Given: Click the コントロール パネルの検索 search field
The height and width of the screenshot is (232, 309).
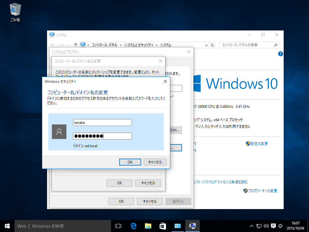Looking at the screenshot, I should click(250, 45).
